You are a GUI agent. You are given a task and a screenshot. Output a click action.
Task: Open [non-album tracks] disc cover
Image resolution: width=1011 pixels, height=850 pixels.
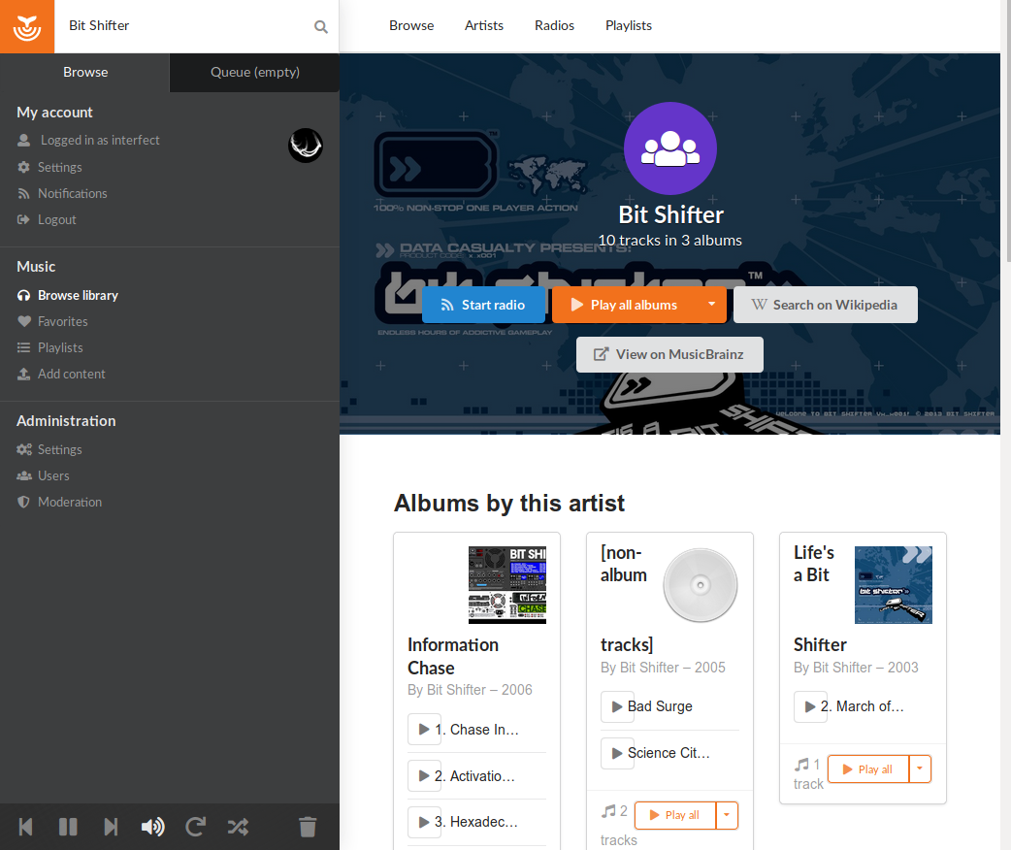(x=701, y=585)
